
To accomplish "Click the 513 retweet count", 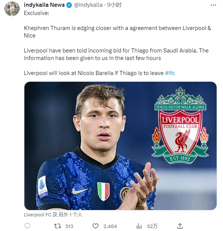I will (69, 226).
